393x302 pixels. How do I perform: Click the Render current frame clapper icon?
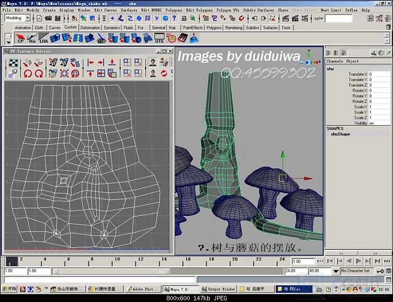(x=286, y=18)
